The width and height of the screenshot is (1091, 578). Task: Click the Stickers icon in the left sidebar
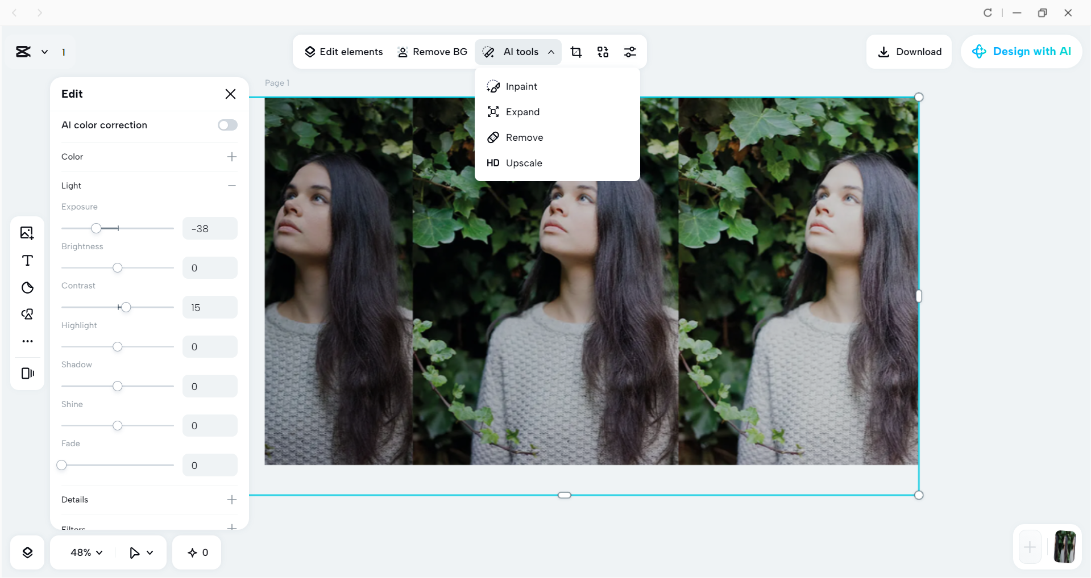click(x=27, y=287)
